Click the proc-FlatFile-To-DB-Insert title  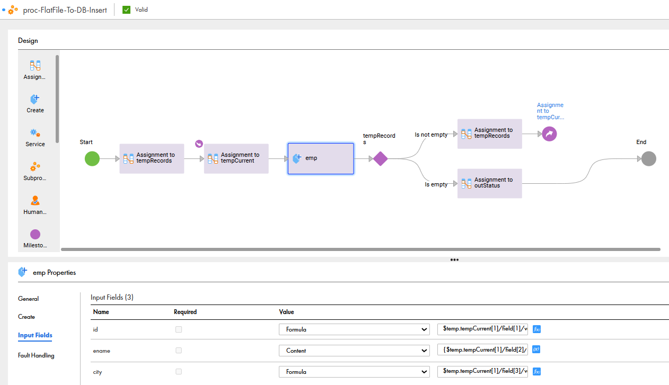[66, 10]
